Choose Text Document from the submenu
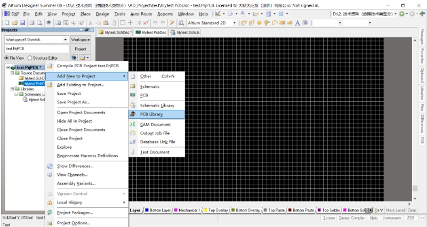 click(x=157, y=152)
